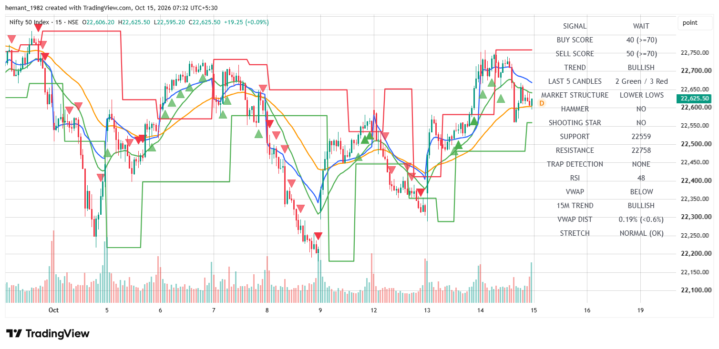The image size is (719, 349).
Task: Click NO in the SHOOTING STAR row
Action: point(641,123)
